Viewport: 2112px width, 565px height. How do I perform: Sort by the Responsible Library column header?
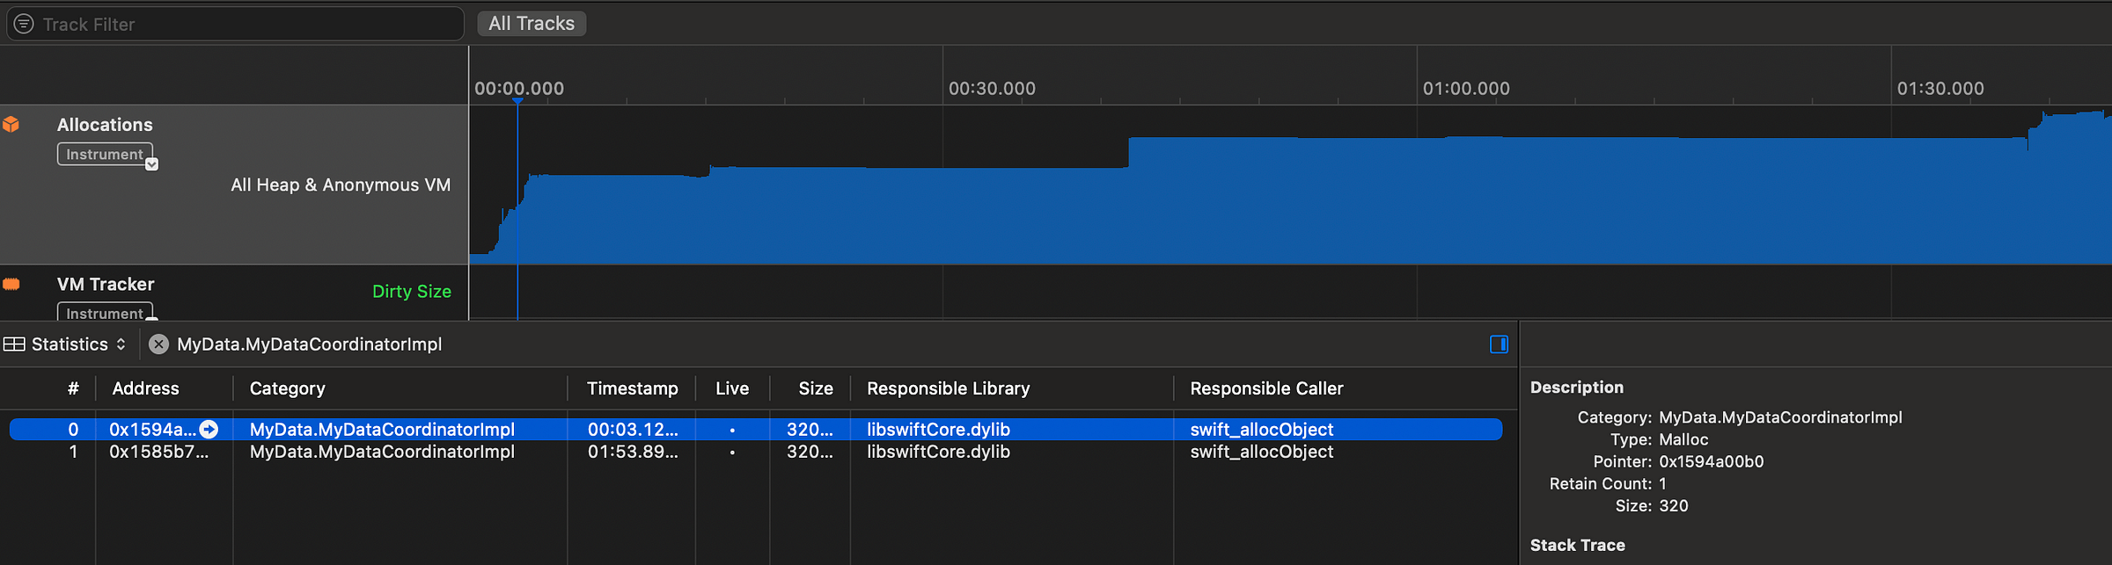pos(948,388)
